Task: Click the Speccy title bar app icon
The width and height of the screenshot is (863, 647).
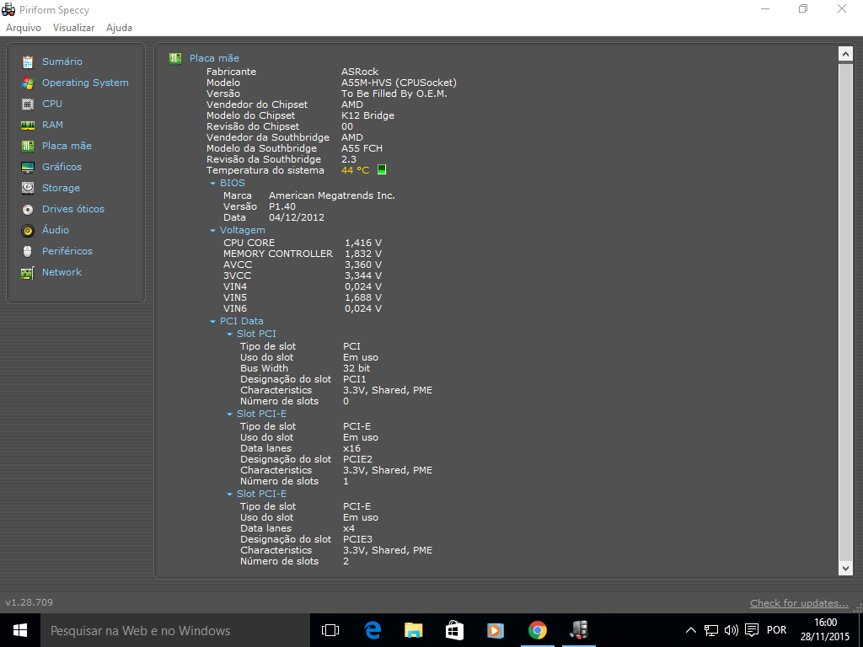Action: click(8, 9)
